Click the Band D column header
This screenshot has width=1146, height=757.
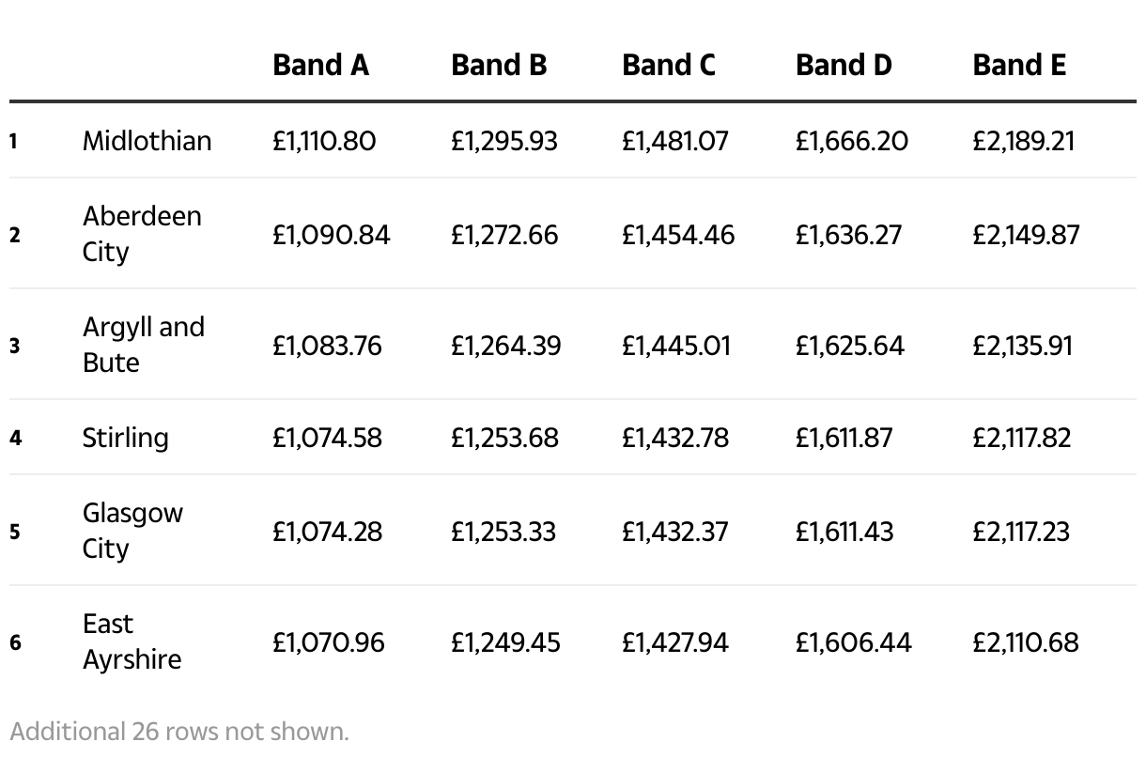tap(843, 65)
